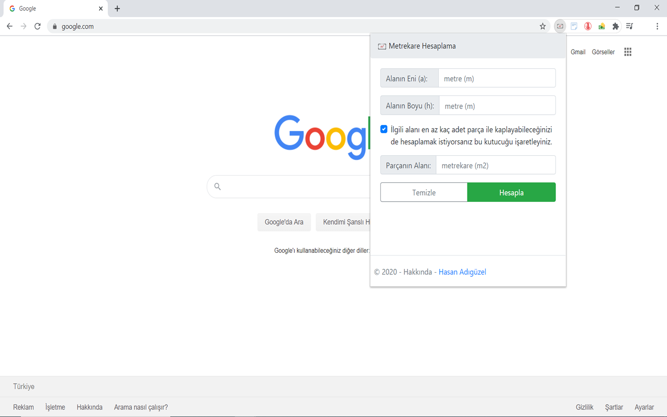
Task: View site info via lock icon
Action: pos(54,26)
